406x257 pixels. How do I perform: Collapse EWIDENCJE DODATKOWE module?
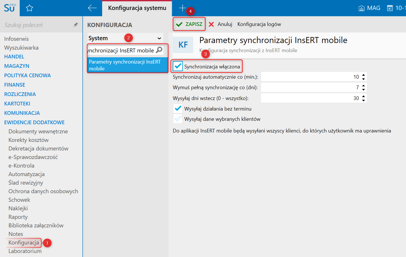coord(34,123)
